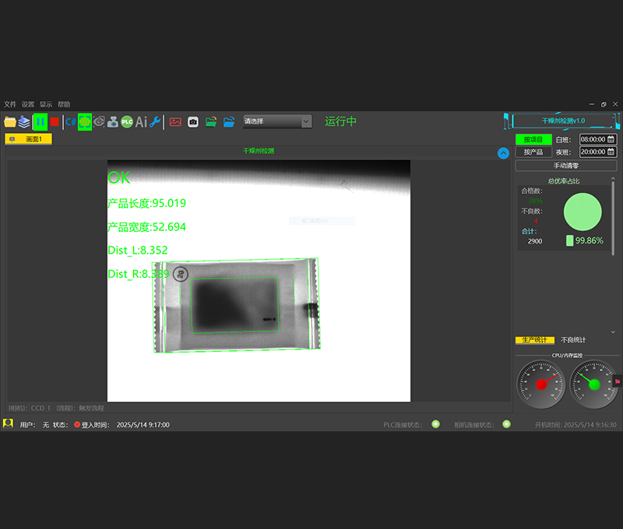Click the 画面1 view tab
623x529 pixels.
(29, 139)
